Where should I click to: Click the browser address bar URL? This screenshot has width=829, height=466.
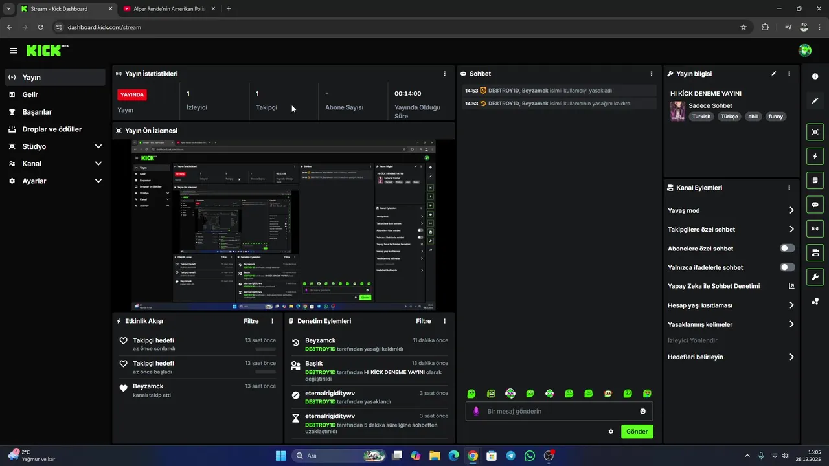pyautogui.click(x=104, y=27)
